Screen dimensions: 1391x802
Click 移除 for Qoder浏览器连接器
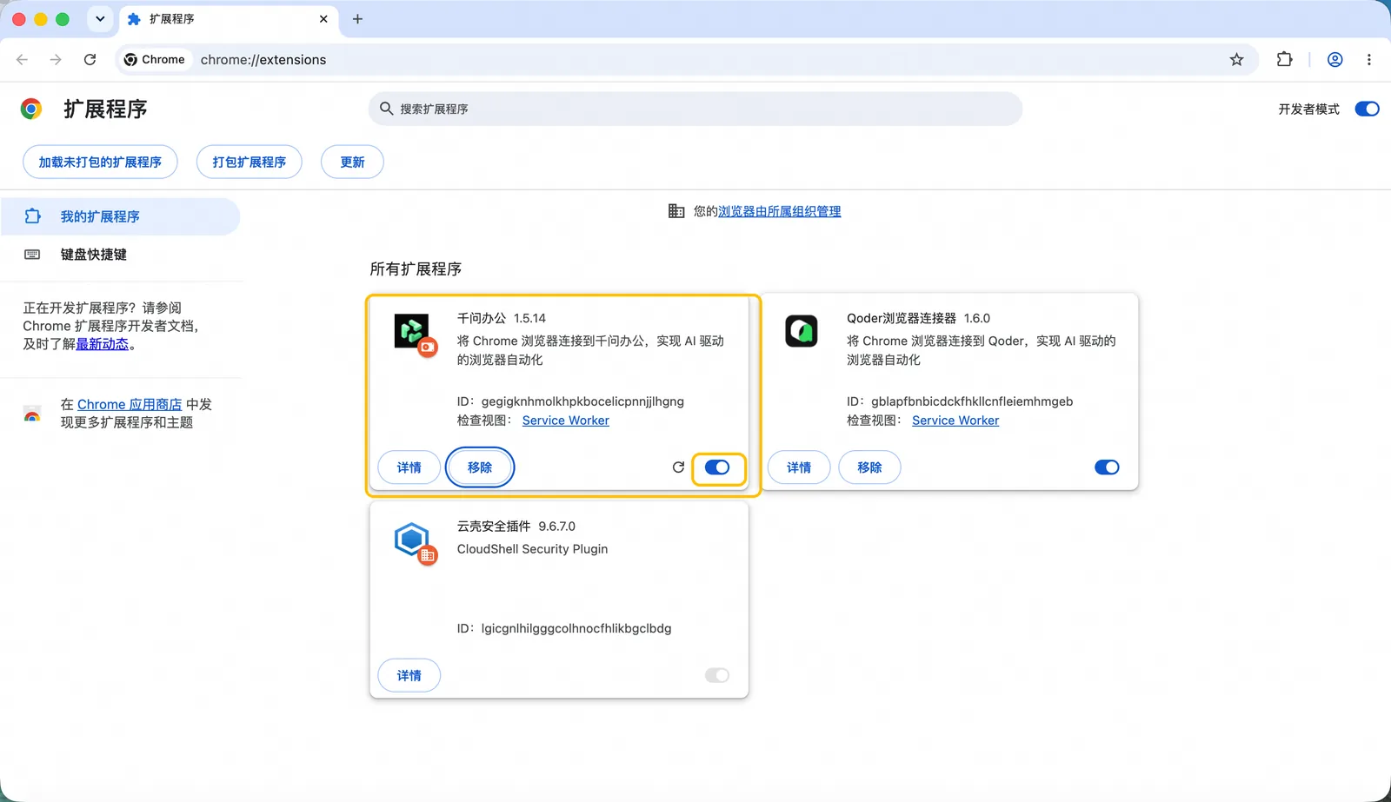(869, 467)
